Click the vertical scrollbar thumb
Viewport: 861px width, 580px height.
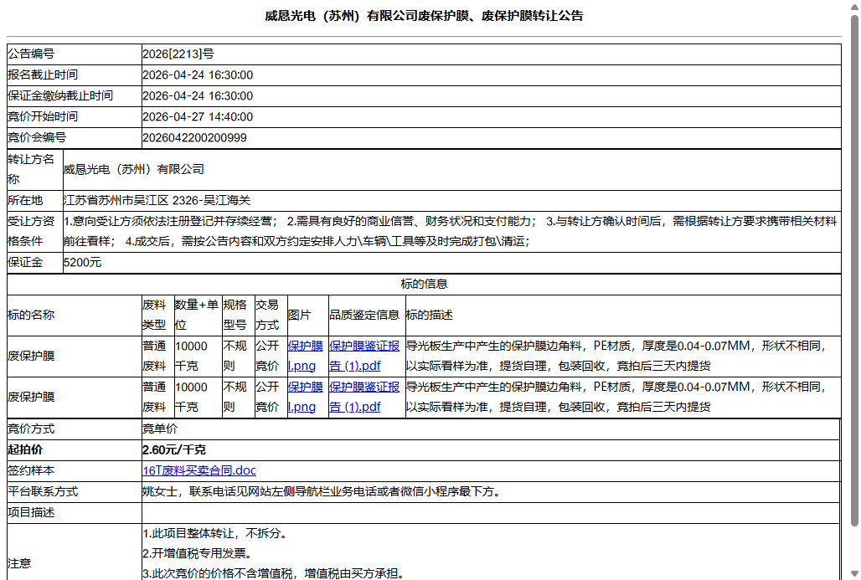click(854, 270)
